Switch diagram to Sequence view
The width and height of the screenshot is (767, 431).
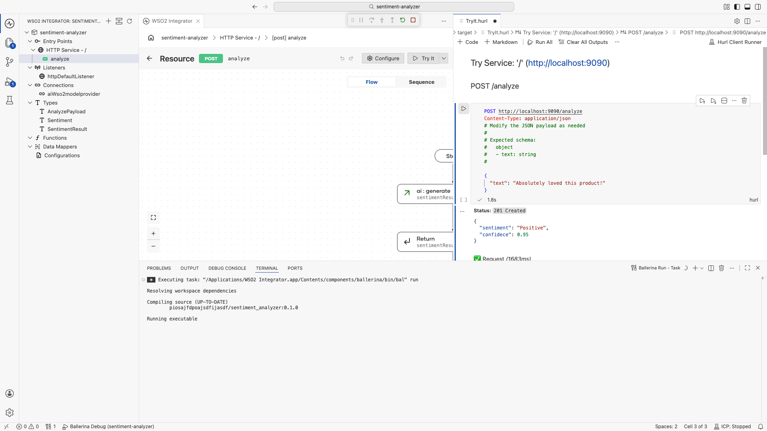(x=421, y=82)
